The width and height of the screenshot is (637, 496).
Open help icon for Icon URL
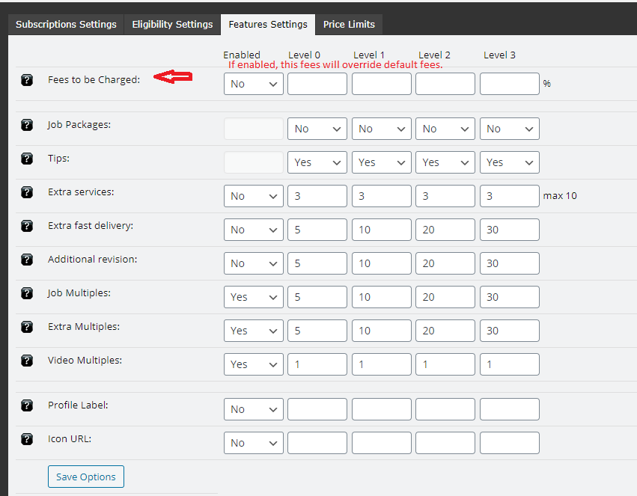coord(27,439)
